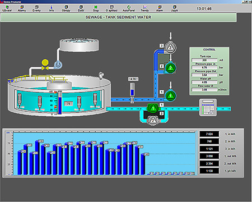Click the clock display 13:01:46
The image size is (252, 202).
[x=204, y=8]
